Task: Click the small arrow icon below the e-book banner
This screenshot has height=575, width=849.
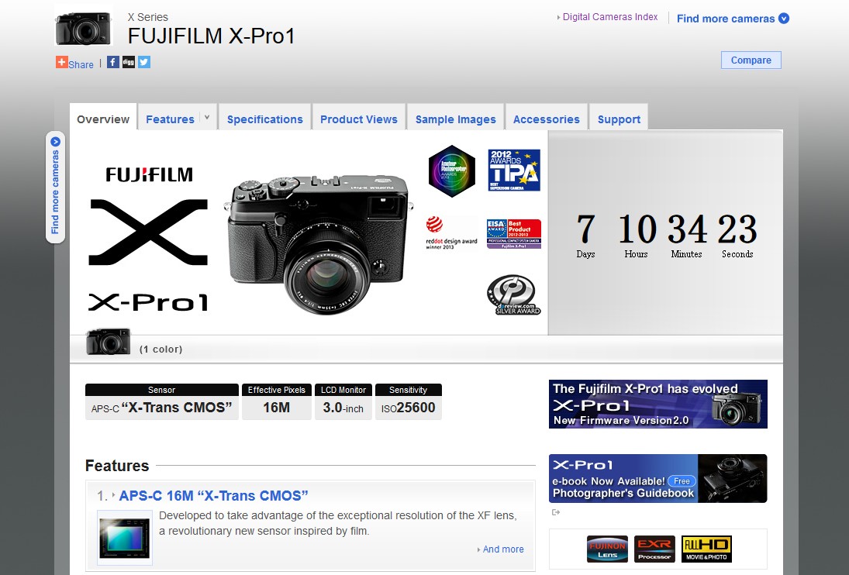Action: (555, 512)
